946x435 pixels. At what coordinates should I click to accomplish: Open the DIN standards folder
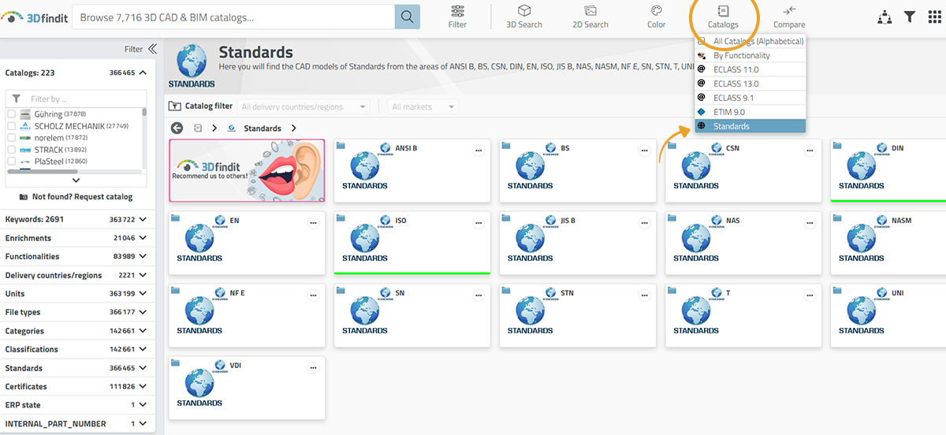click(x=888, y=170)
